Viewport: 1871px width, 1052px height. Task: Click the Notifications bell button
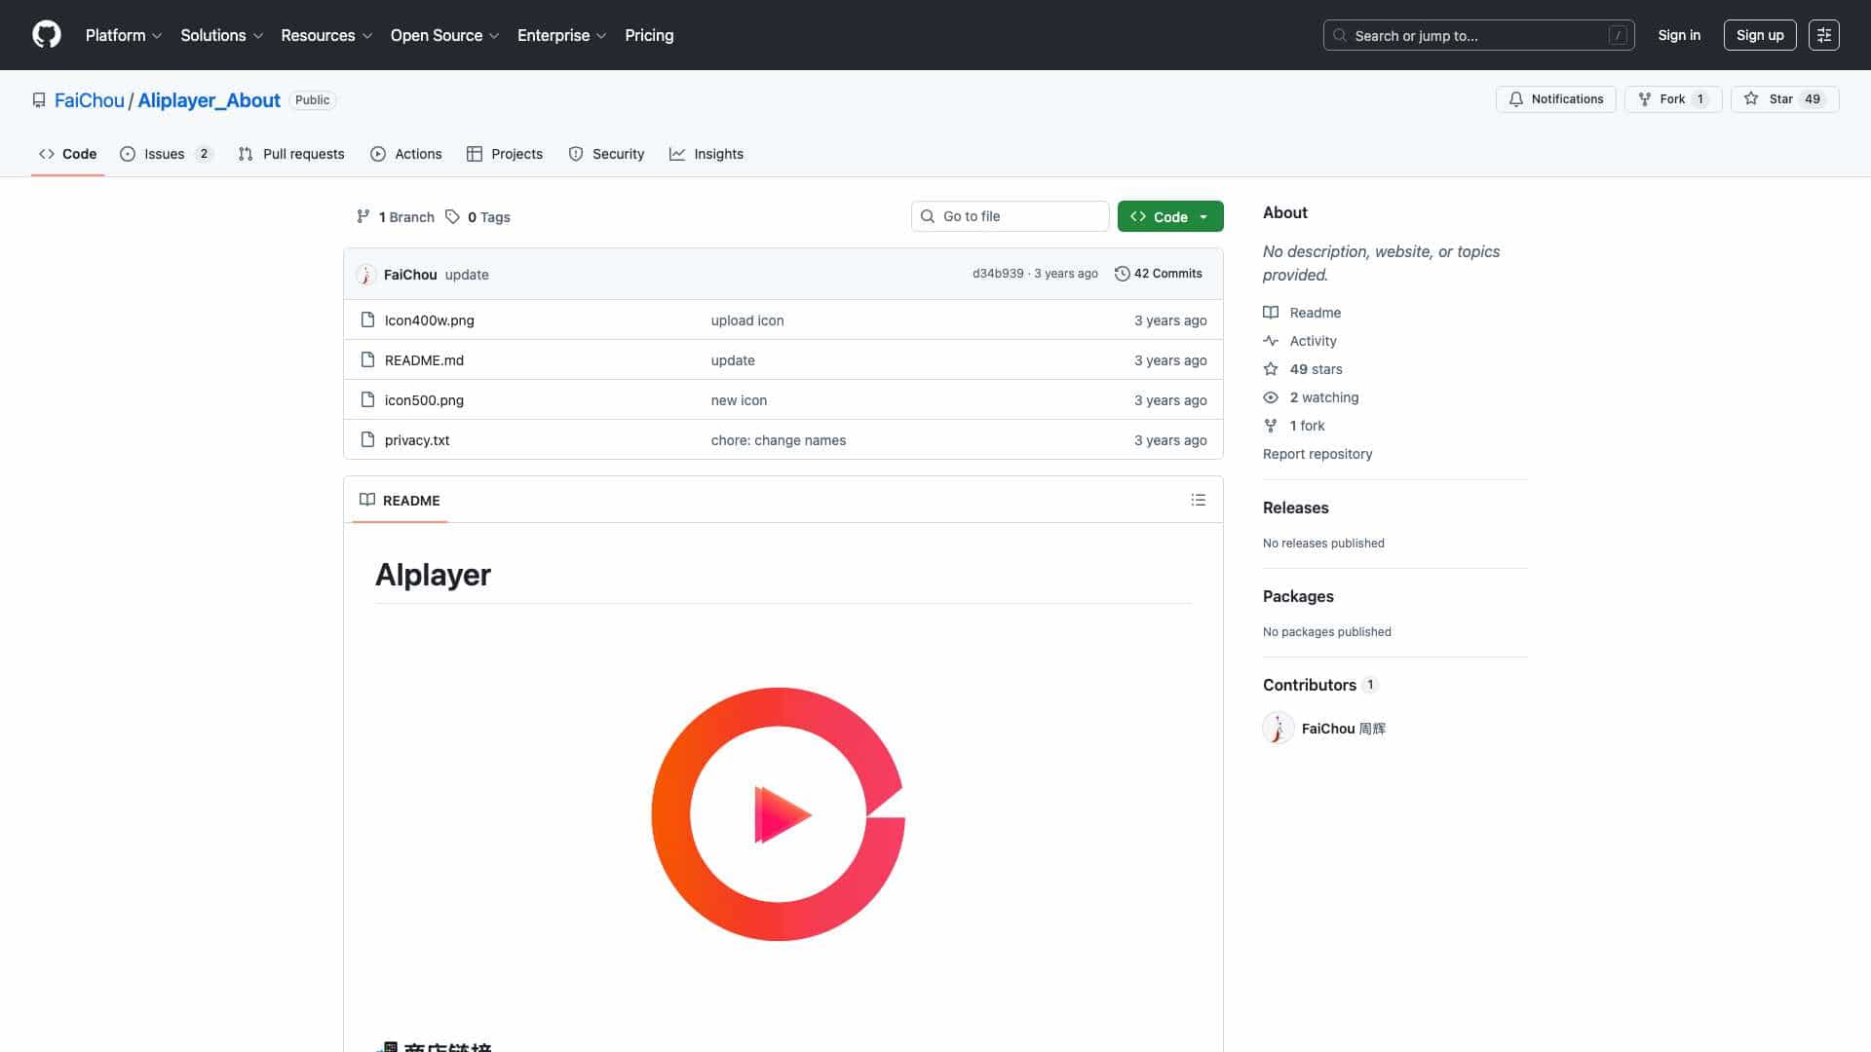[1555, 99]
